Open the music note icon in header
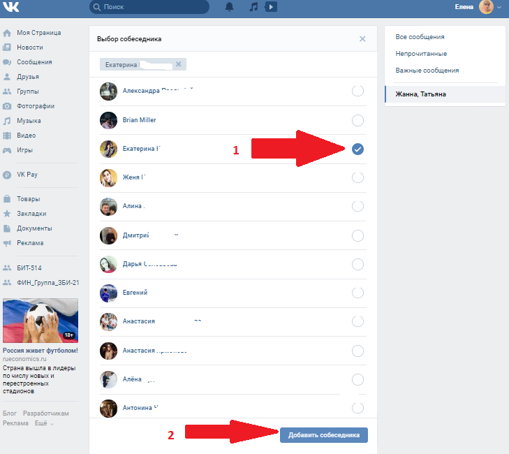The width and height of the screenshot is (509, 454). pos(253,7)
